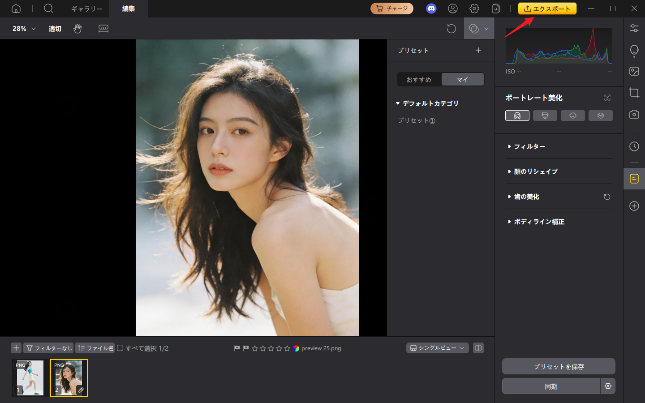The image size is (645, 403).
Task: Click the Hand tool in the toolbar
Action: (77, 28)
